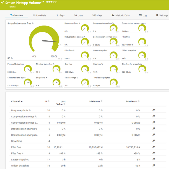Switch to the Overview tab
Screen dimensions: 169x169
pyautogui.click(x=17, y=15)
